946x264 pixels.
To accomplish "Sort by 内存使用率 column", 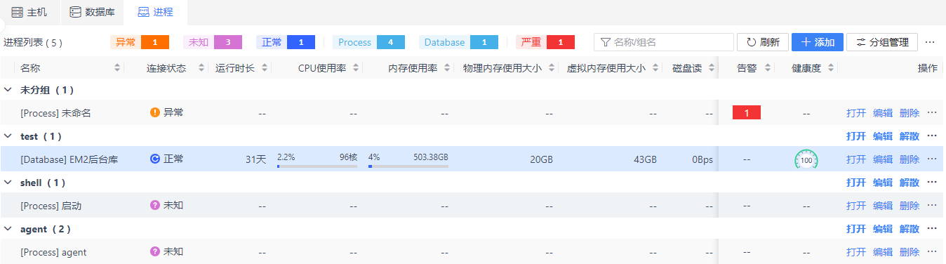I will pos(447,68).
